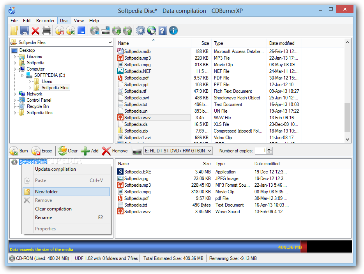Image resolution: width=364 pixels, height=274 pixels.
Task: Select Desktop in folder tree
Action: (x=27, y=50)
